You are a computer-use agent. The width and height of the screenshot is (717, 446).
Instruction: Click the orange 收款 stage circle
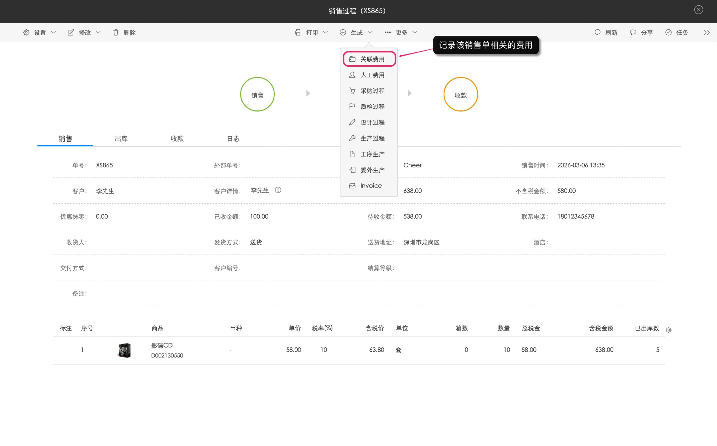[461, 95]
